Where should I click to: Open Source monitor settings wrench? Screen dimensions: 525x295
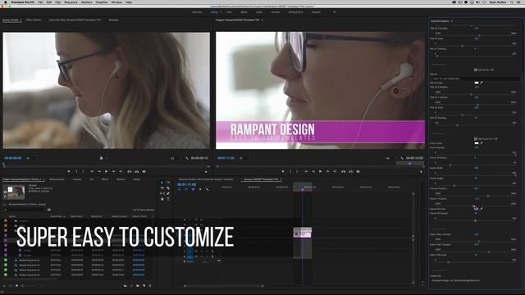pos(186,158)
